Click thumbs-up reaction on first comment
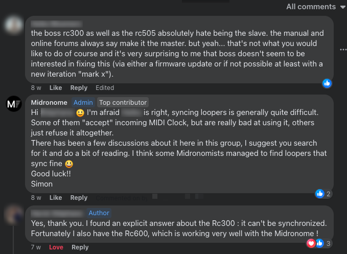Viewport: 347px width, 254px height. click(x=328, y=83)
